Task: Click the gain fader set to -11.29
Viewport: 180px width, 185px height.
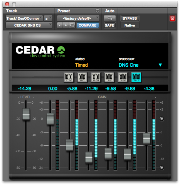Action: click(x=89, y=157)
